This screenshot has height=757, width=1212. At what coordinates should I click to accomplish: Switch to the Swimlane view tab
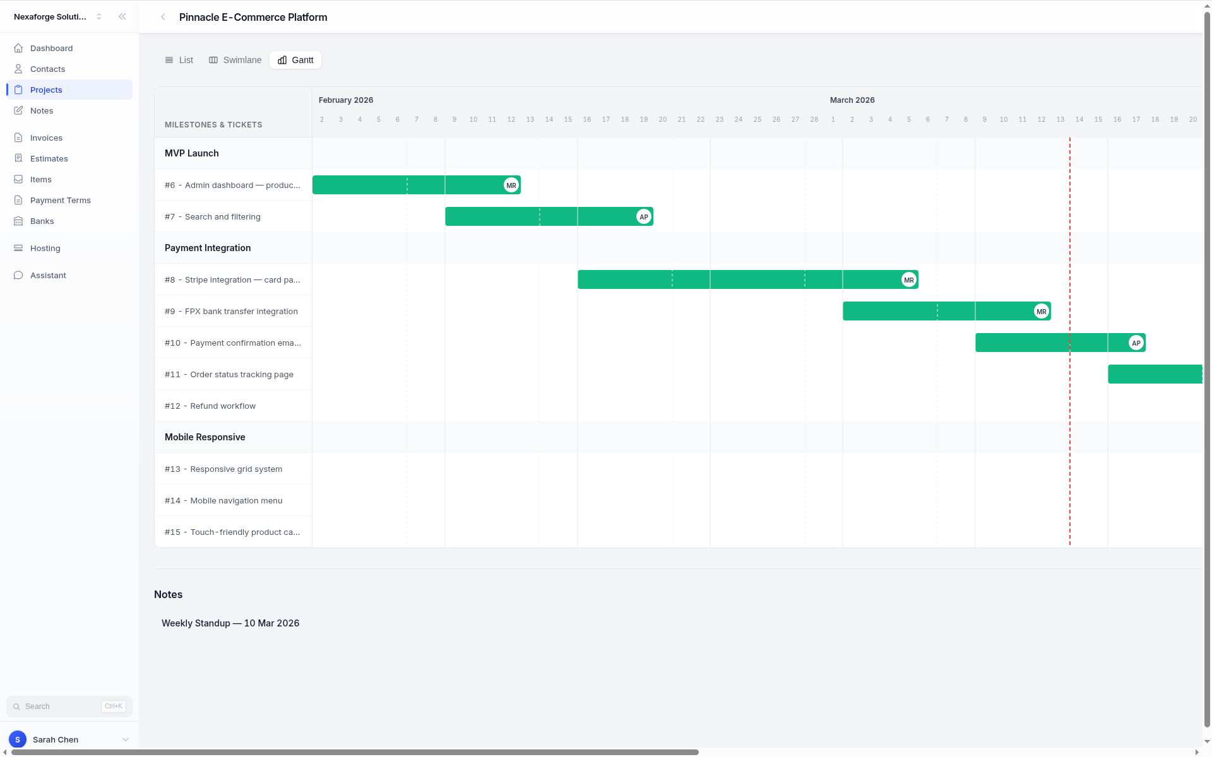235,60
